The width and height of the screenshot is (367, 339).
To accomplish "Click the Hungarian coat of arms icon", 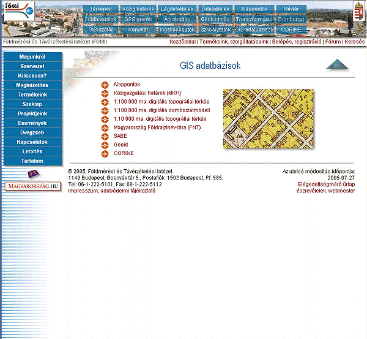I will coord(359,12).
